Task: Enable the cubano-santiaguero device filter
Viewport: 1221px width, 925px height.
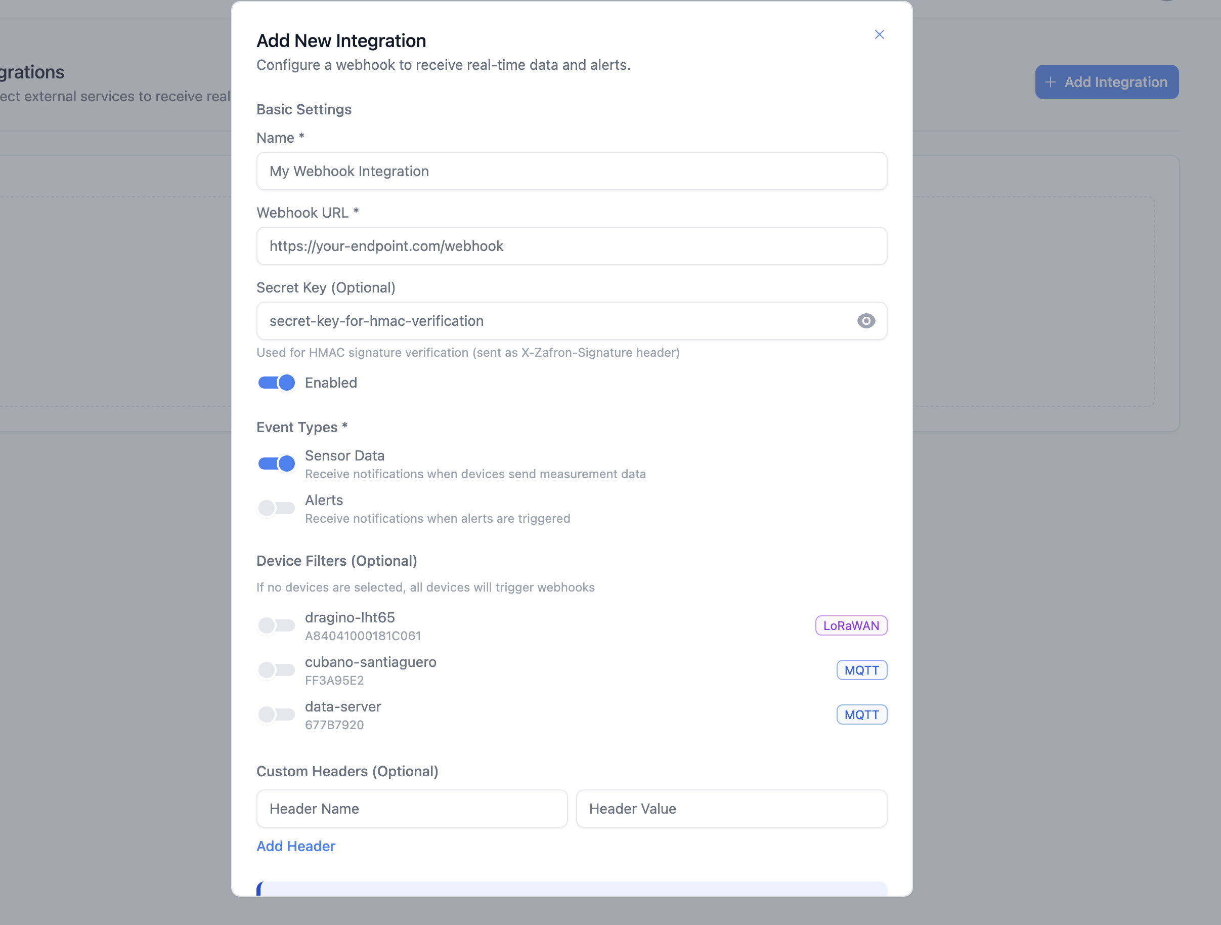Action: click(x=276, y=670)
